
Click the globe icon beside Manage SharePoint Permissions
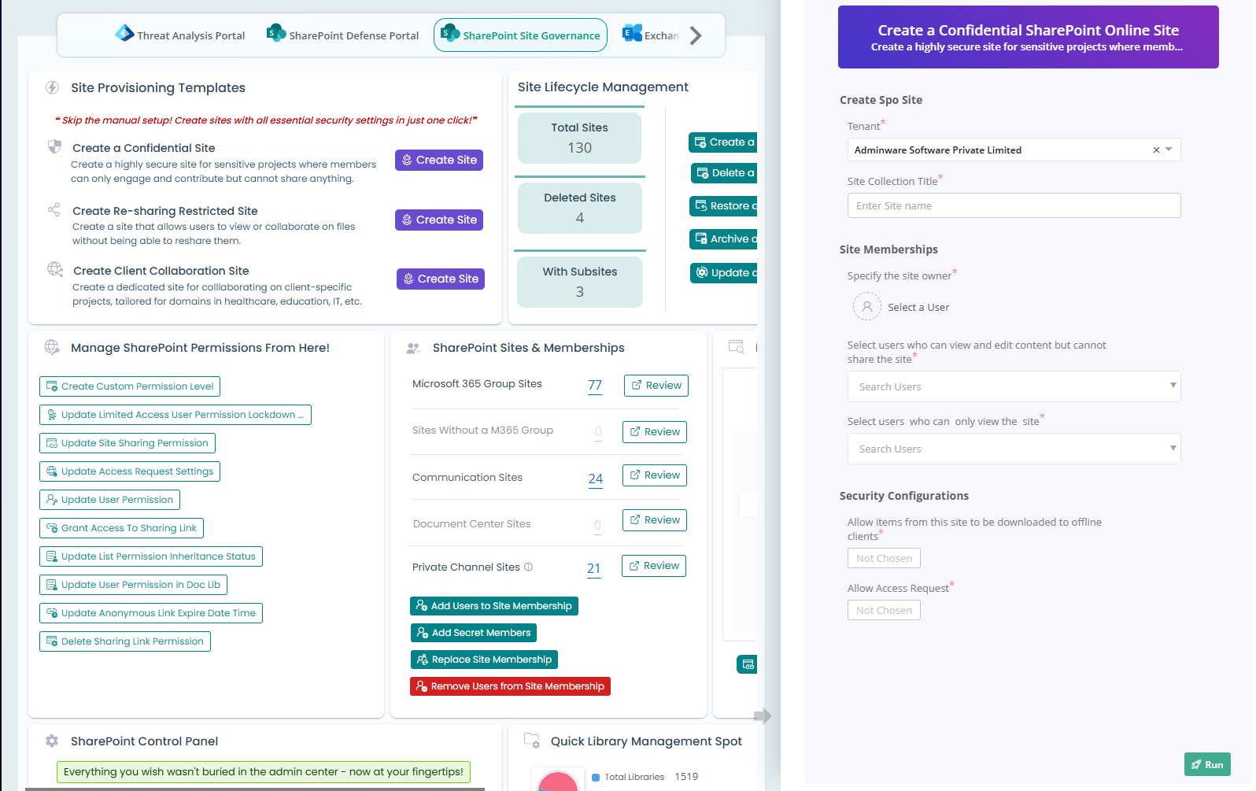(52, 347)
